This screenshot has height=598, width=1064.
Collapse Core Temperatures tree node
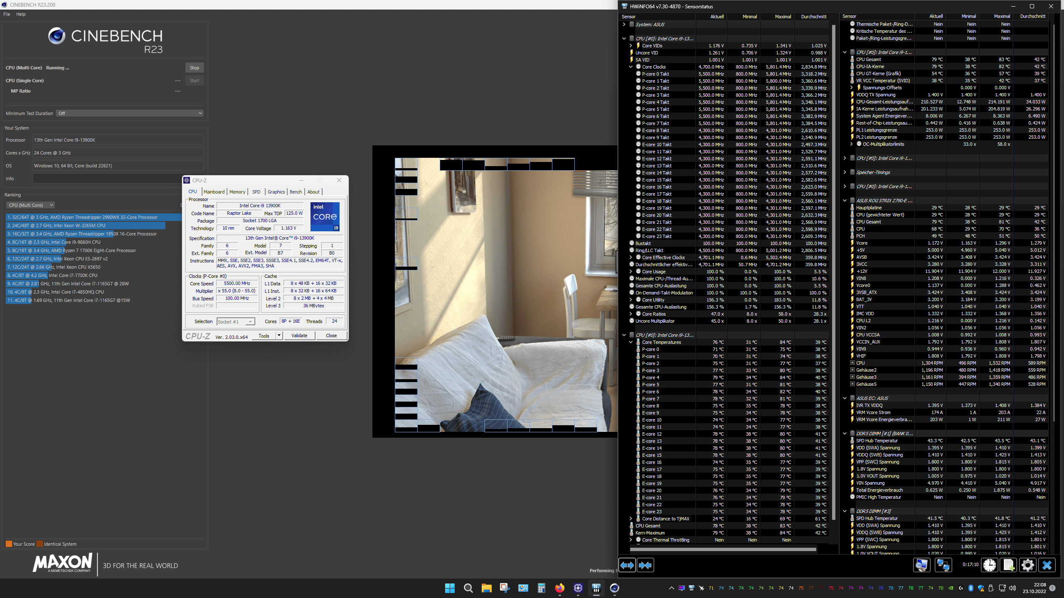tap(631, 342)
